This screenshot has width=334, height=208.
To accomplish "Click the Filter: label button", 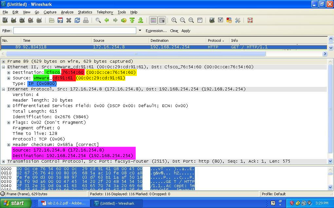I will [7, 31].
